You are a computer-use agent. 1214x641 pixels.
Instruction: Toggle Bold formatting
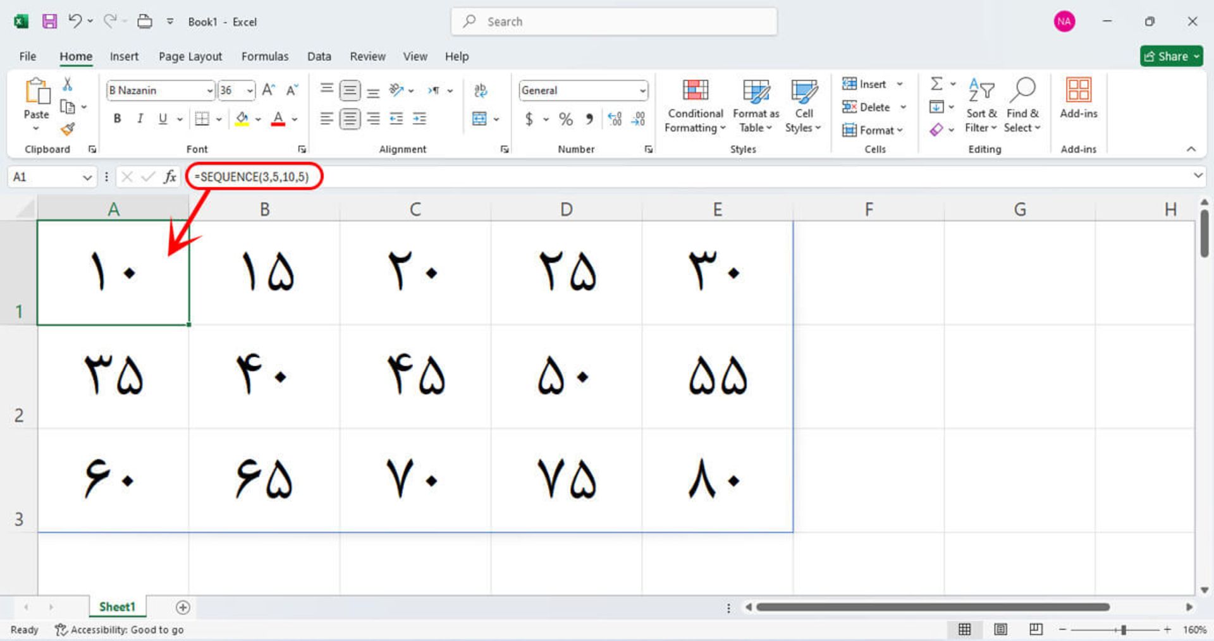(117, 119)
